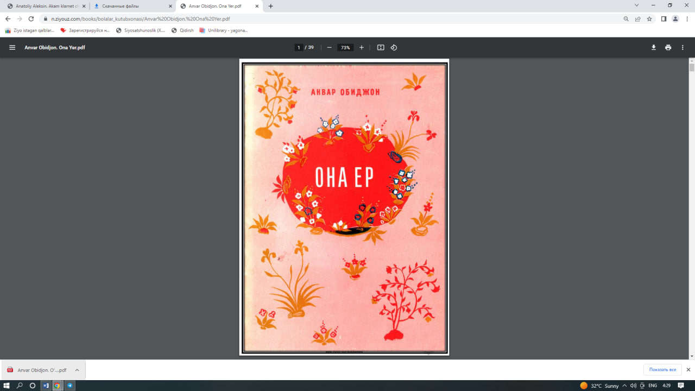This screenshot has width=695, height=391.
Task: Open Unilibrary - yagona bookmark
Action: 224,30
